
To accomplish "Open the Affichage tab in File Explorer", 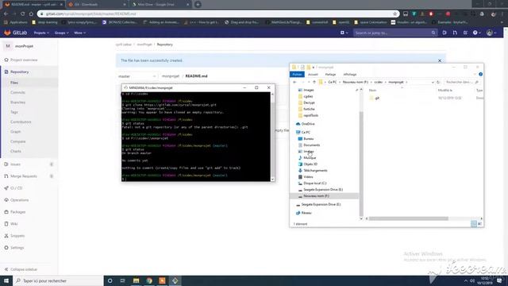I will [350, 75].
